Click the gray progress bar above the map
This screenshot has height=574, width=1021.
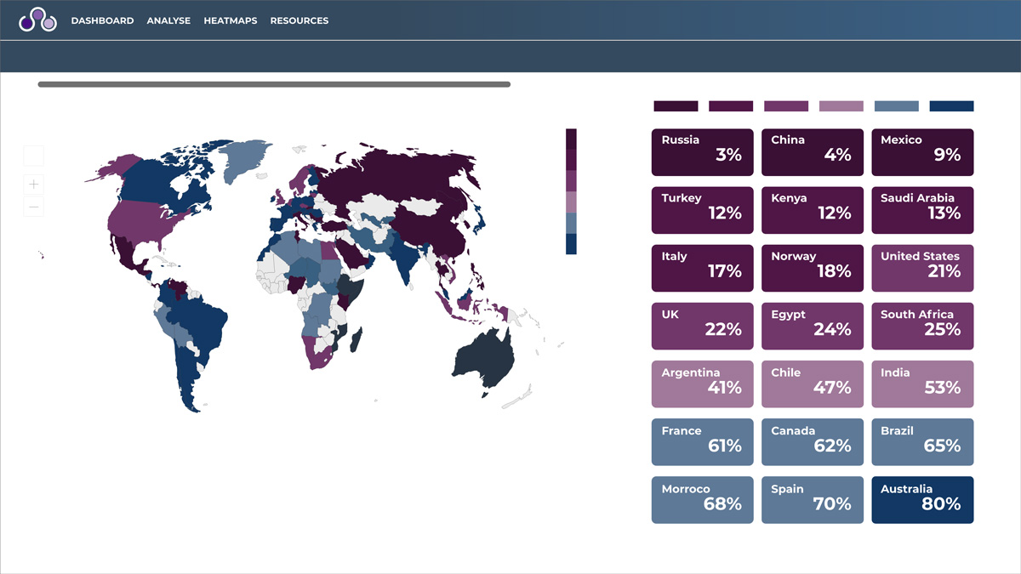(x=272, y=84)
